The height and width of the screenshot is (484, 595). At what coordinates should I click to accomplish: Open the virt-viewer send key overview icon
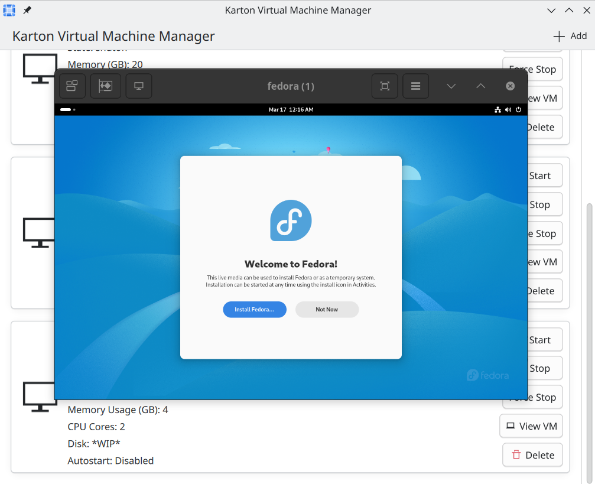72,86
